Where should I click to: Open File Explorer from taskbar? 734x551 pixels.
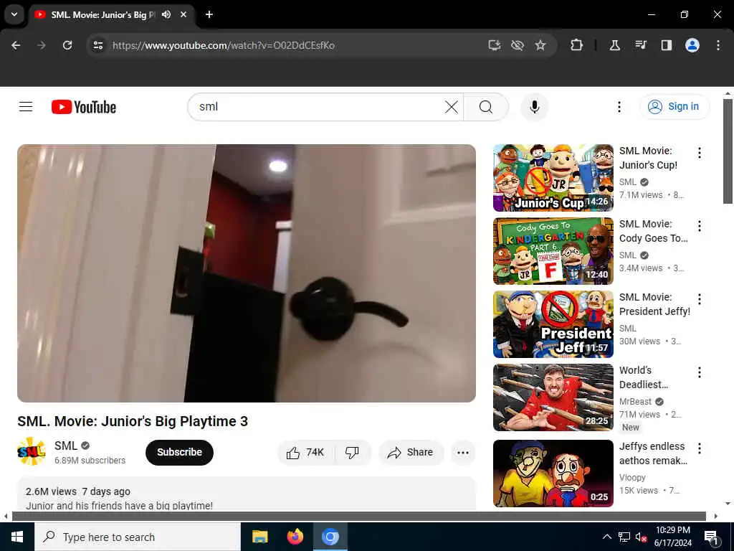259,537
